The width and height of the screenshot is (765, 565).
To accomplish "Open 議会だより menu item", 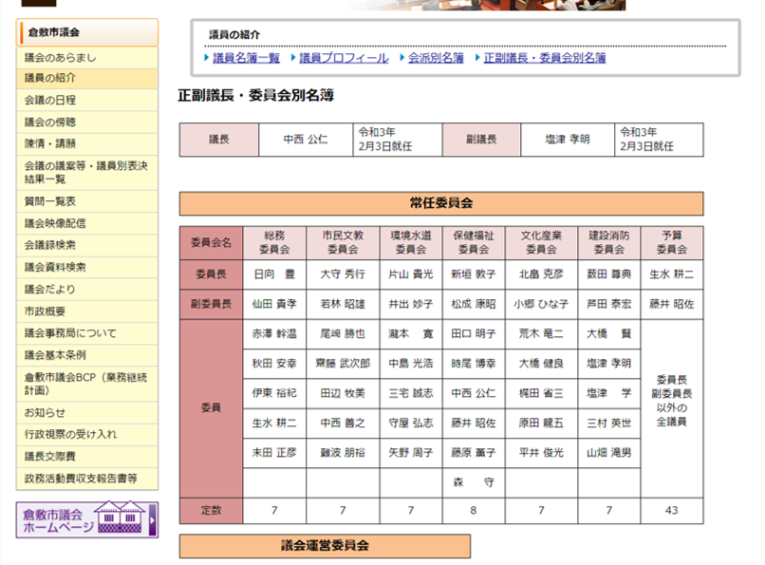I will (87, 290).
